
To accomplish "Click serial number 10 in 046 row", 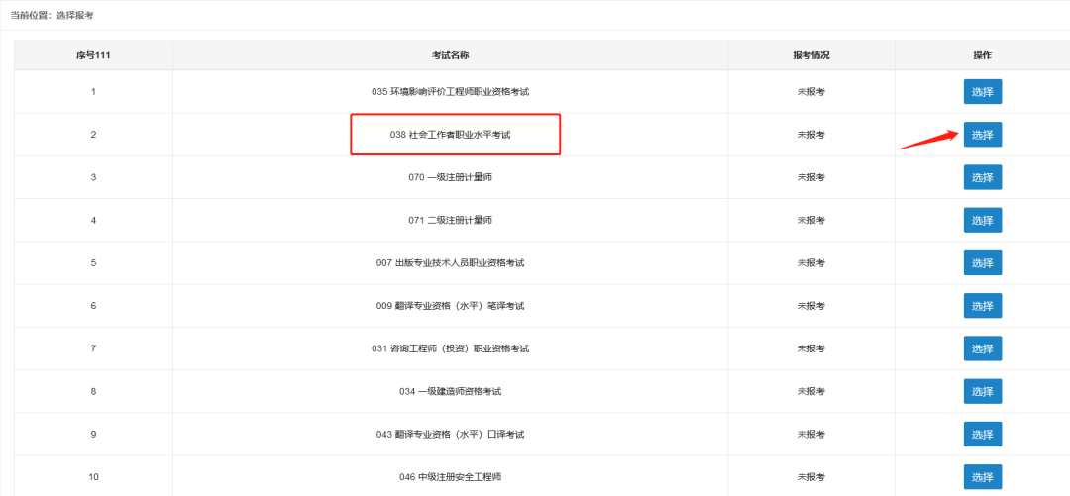I will pyautogui.click(x=93, y=477).
